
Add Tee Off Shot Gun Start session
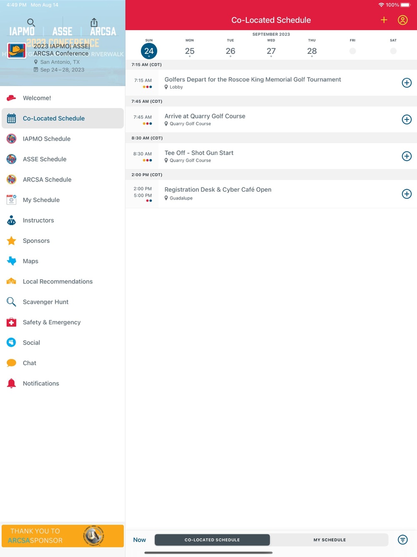[x=407, y=156]
